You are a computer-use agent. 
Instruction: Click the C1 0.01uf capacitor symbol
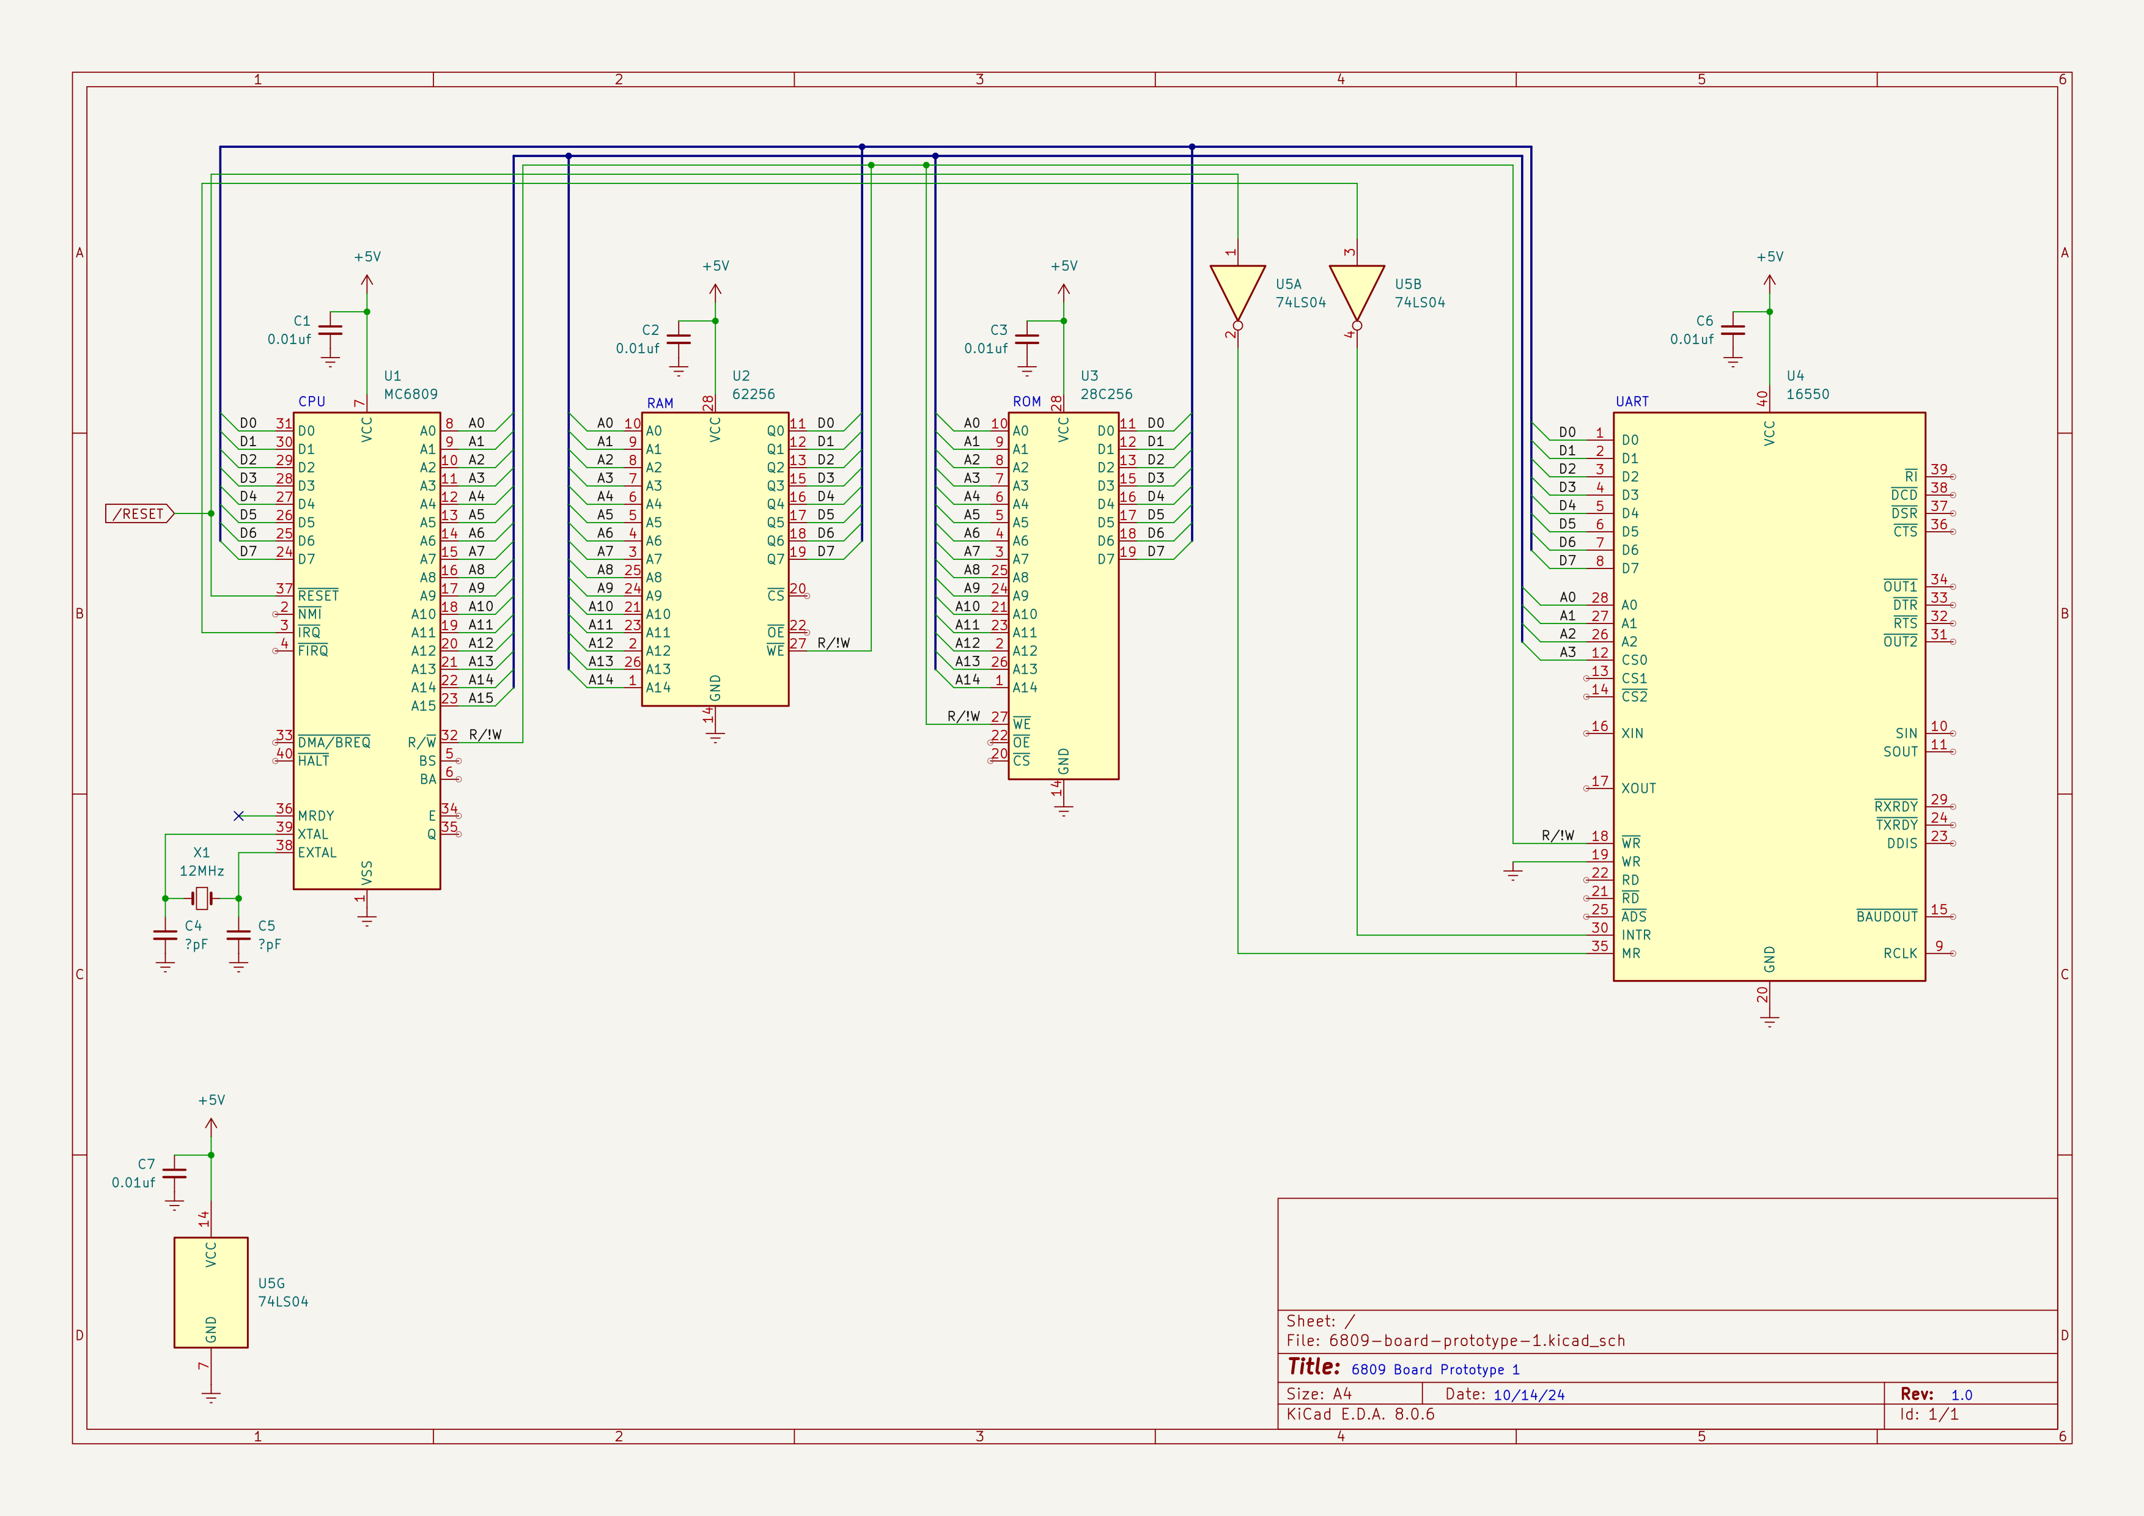(x=331, y=331)
